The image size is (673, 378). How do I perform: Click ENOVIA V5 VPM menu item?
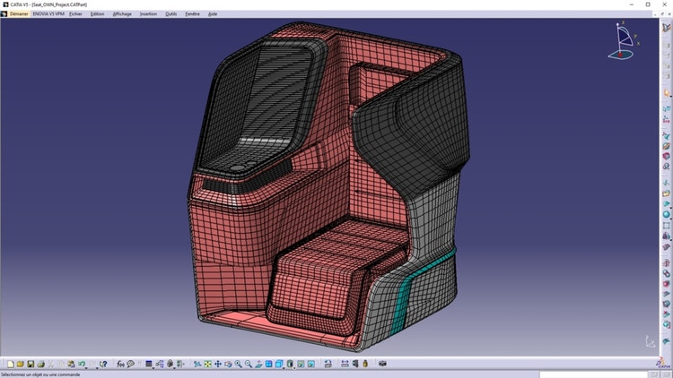pyautogui.click(x=49, y=14)
